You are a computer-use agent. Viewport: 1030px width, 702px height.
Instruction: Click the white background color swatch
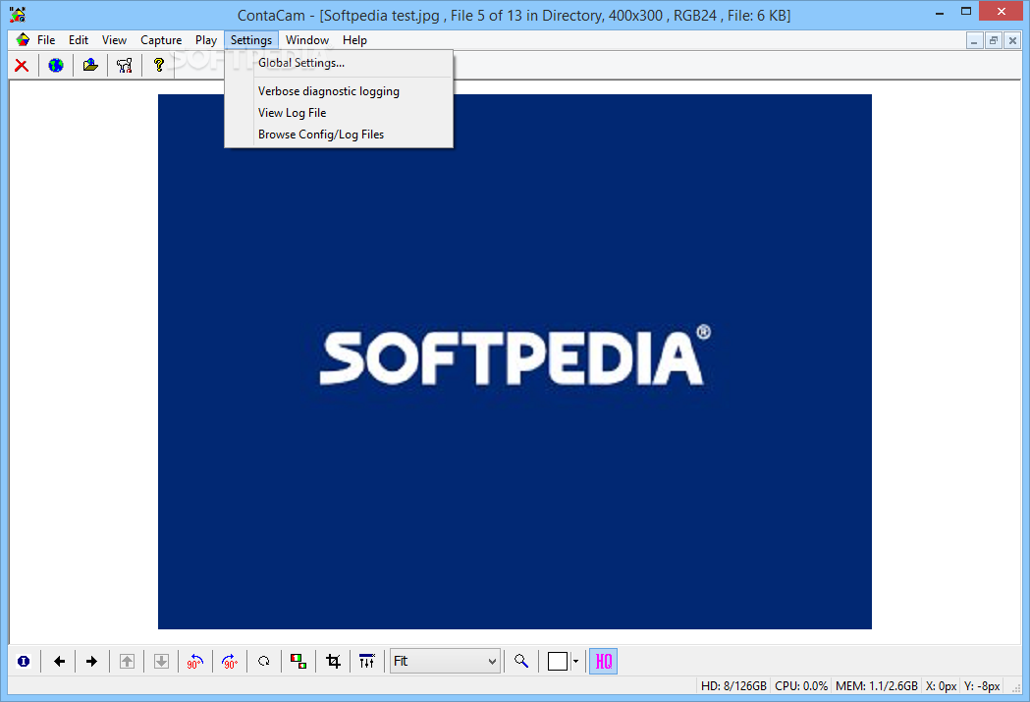coord(557,662)
